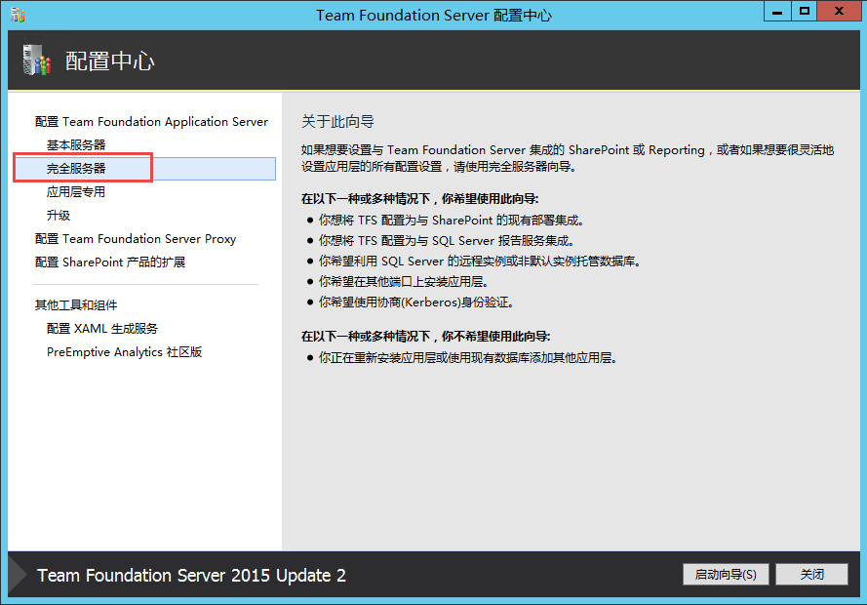
Task: Maximize the configuration center window
Action: [804, 11]
